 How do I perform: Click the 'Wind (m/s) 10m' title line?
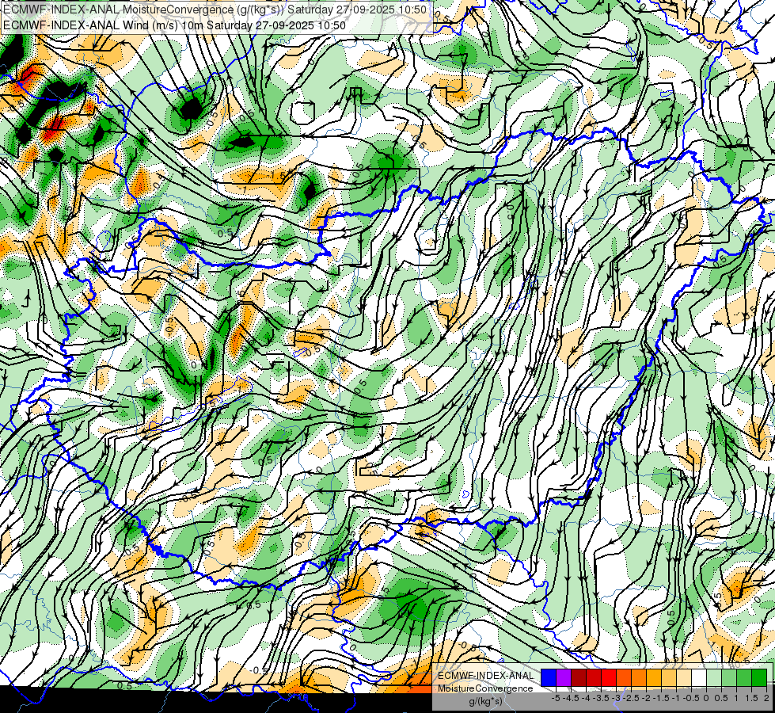(174, 25)
